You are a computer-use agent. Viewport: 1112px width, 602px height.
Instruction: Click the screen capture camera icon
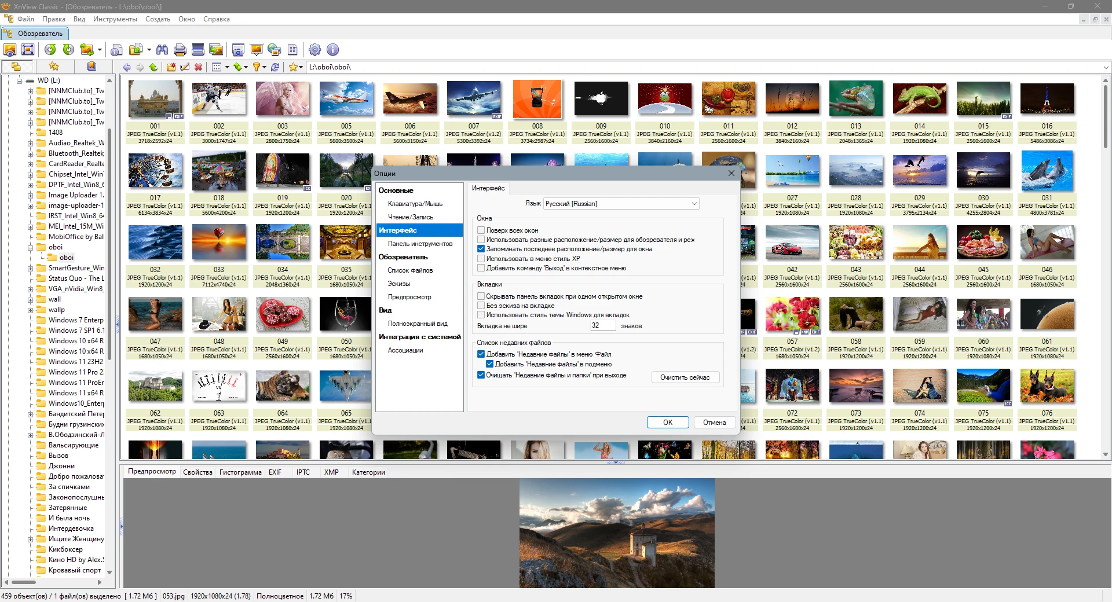pos(238,50)
